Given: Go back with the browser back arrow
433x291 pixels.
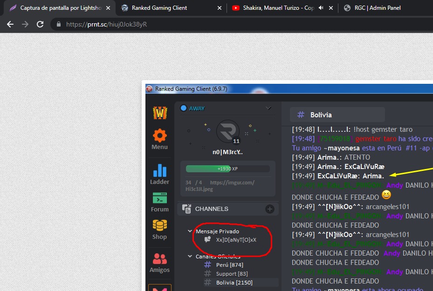Looking at the screenshot, I should [10, 24].
